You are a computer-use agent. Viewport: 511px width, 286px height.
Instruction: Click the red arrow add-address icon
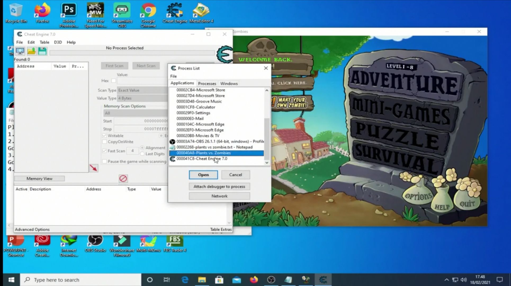tap(93, 168)
